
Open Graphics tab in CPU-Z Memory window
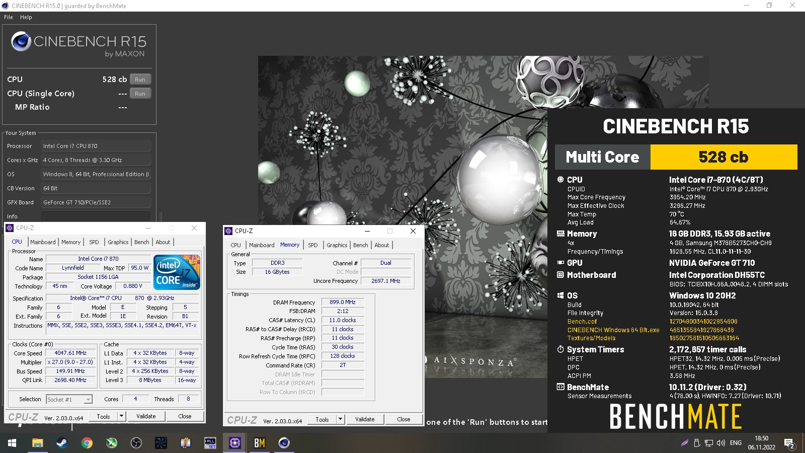(337, 245)
